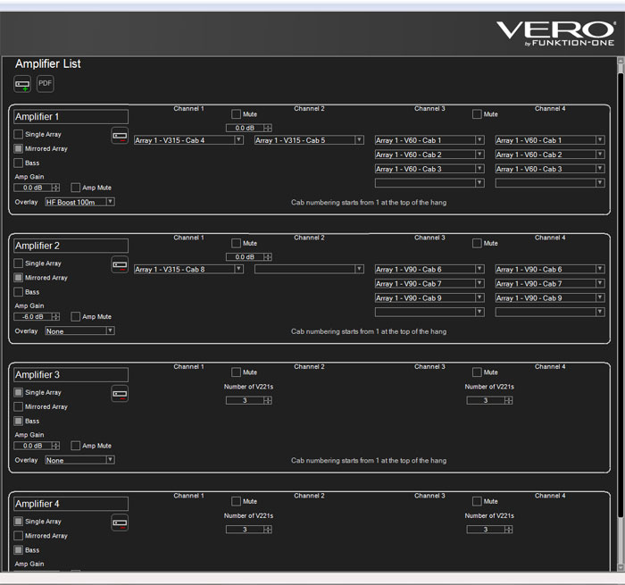Click the Amplifier List heading
The width and height of the screenshot is (625, 585).
pyautogui.click(x=48, y=63)
